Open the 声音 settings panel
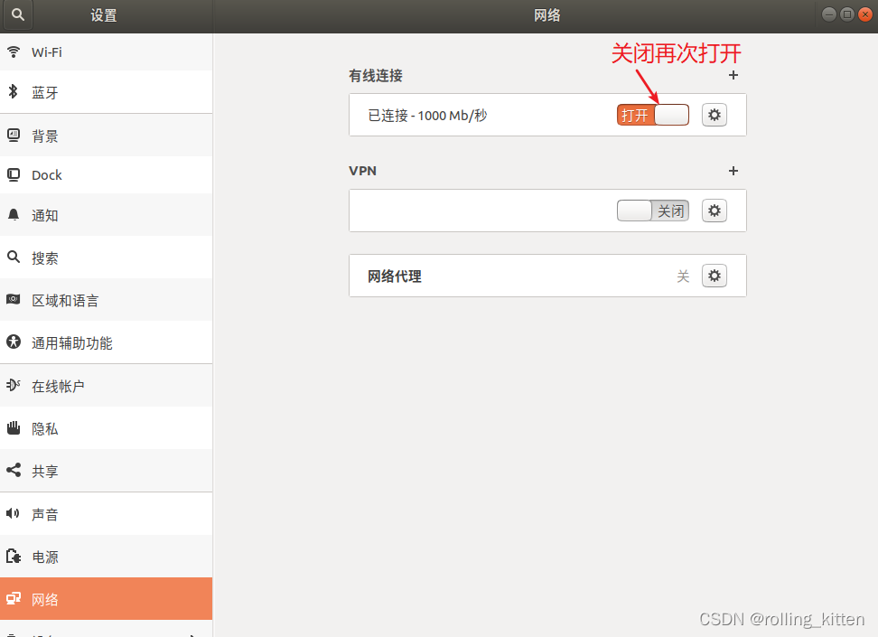 (x=106, y=514)
